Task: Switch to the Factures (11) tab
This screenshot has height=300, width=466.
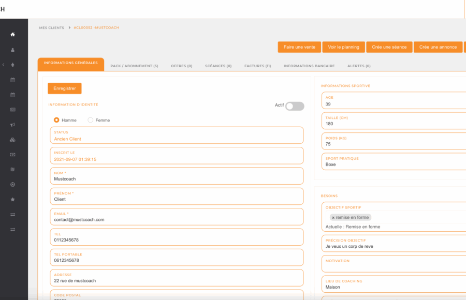Action: click(x=257, y=66)
